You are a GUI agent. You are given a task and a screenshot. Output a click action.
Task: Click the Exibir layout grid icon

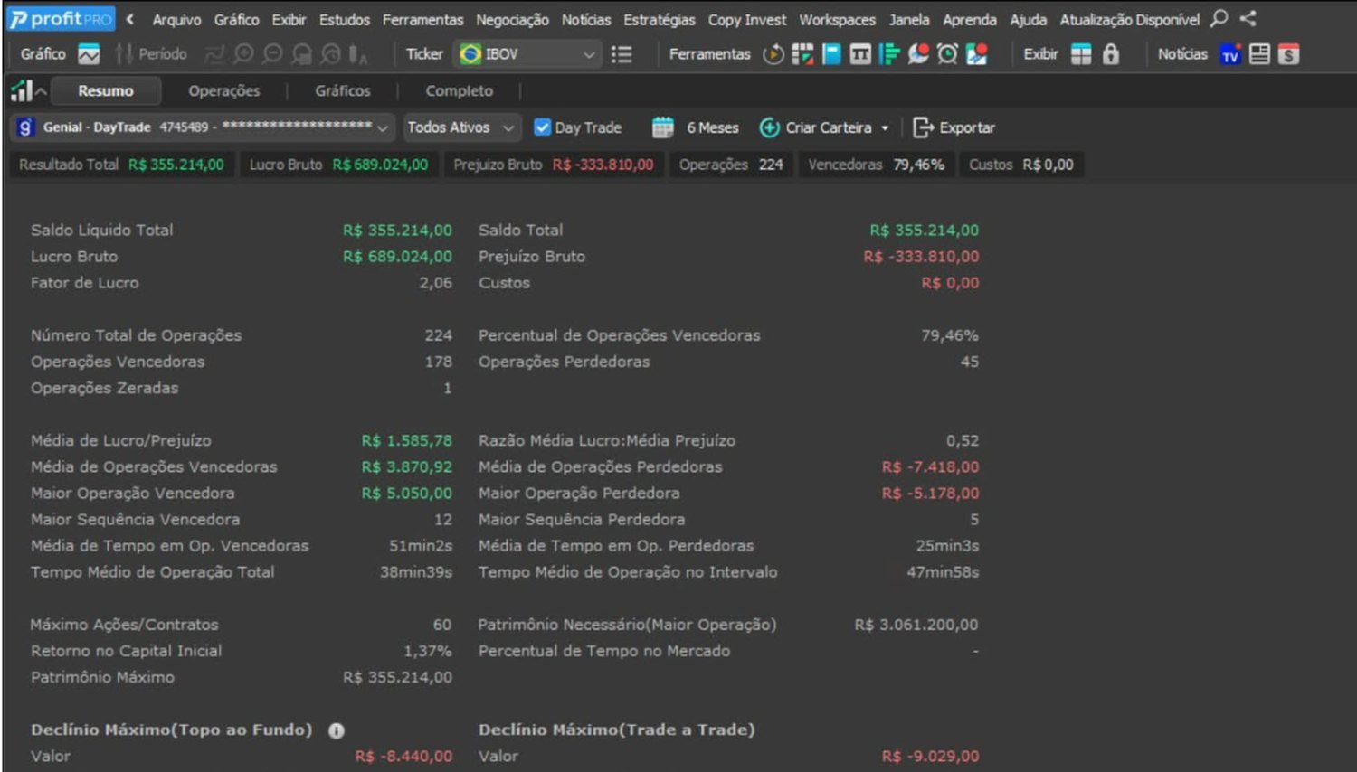pyautogui.click(x=1081, y=54)
